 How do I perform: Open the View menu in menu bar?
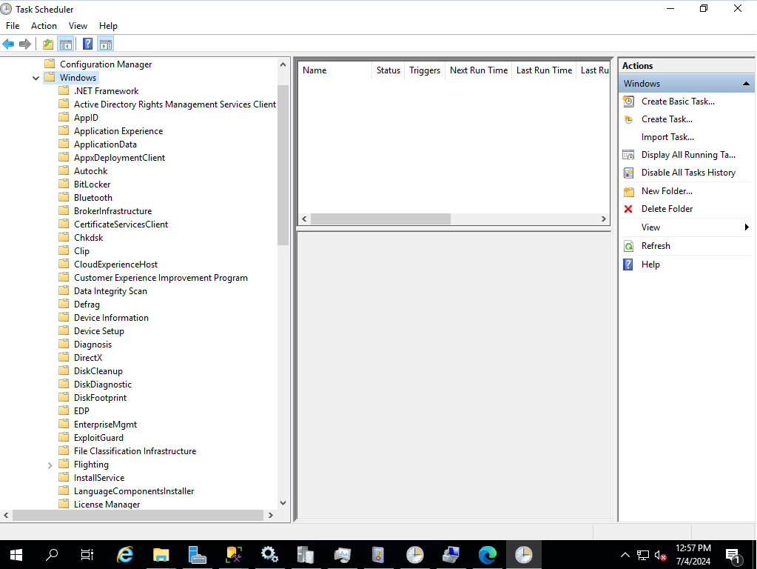(78, 26)
